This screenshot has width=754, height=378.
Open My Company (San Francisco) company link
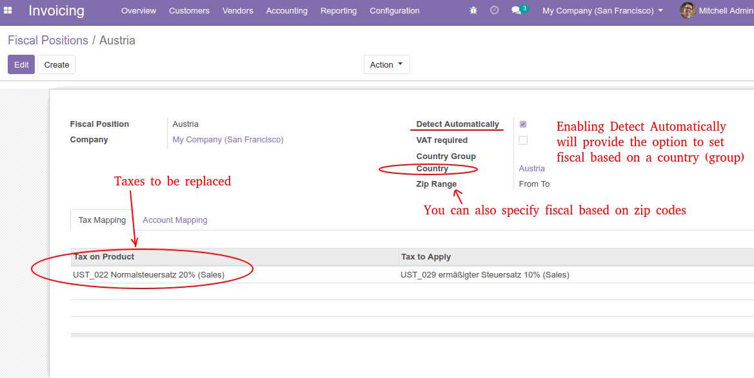[x=228, y=140]
